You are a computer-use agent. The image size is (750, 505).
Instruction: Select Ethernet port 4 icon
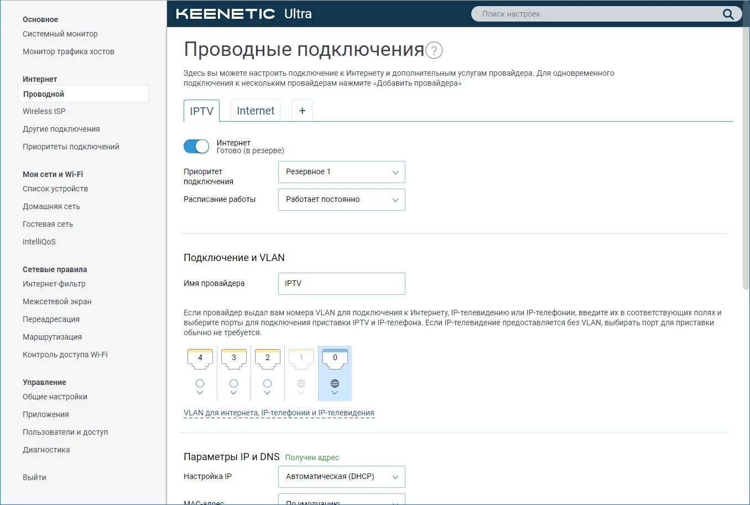(200, 359)
